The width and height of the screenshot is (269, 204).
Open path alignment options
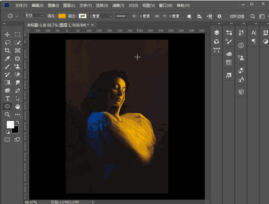(x=199, y=16)
